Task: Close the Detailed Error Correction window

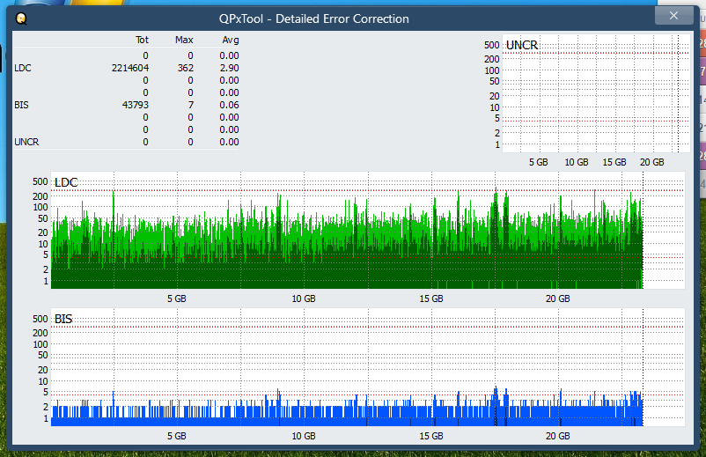Action: coord(673,16)
